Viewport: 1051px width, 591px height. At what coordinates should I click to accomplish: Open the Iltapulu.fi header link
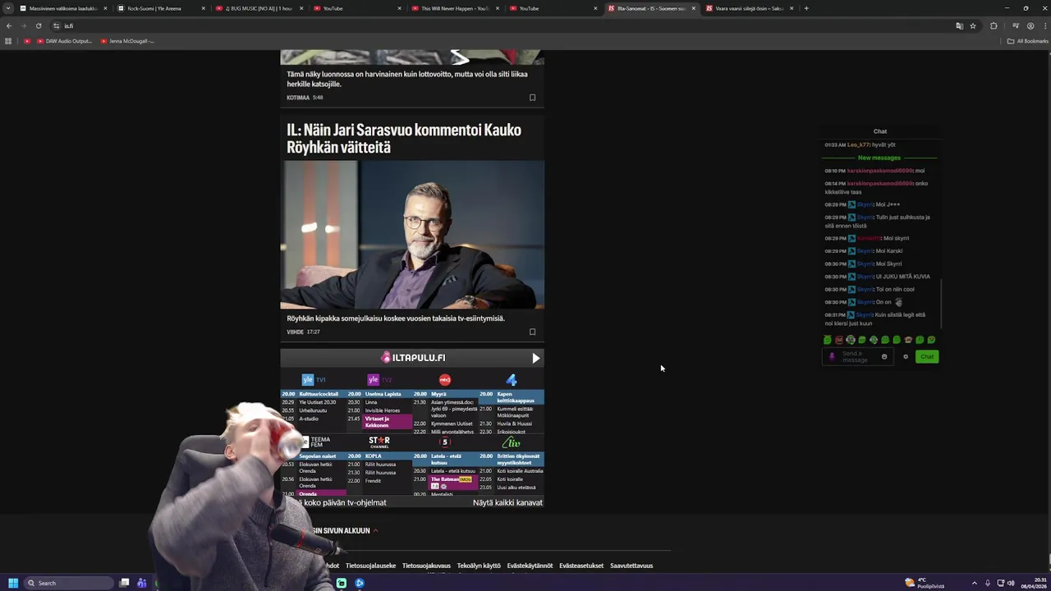pos(413,358)
